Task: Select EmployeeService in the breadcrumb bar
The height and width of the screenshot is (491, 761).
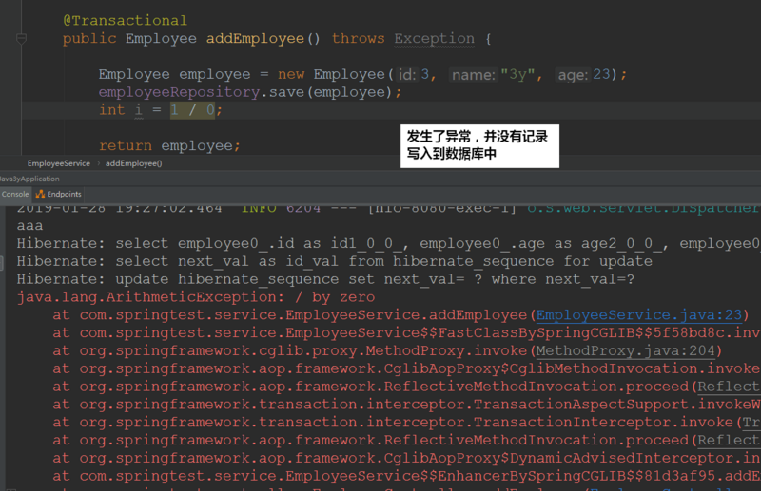Action: [x=59, y=163]
